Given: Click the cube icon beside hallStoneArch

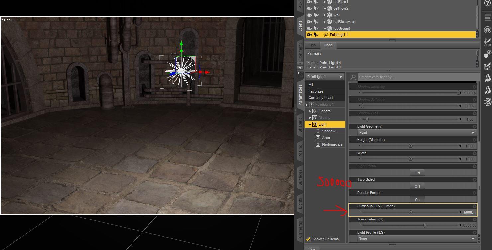Looking at the screenshot, I should [x=329, y=22].
